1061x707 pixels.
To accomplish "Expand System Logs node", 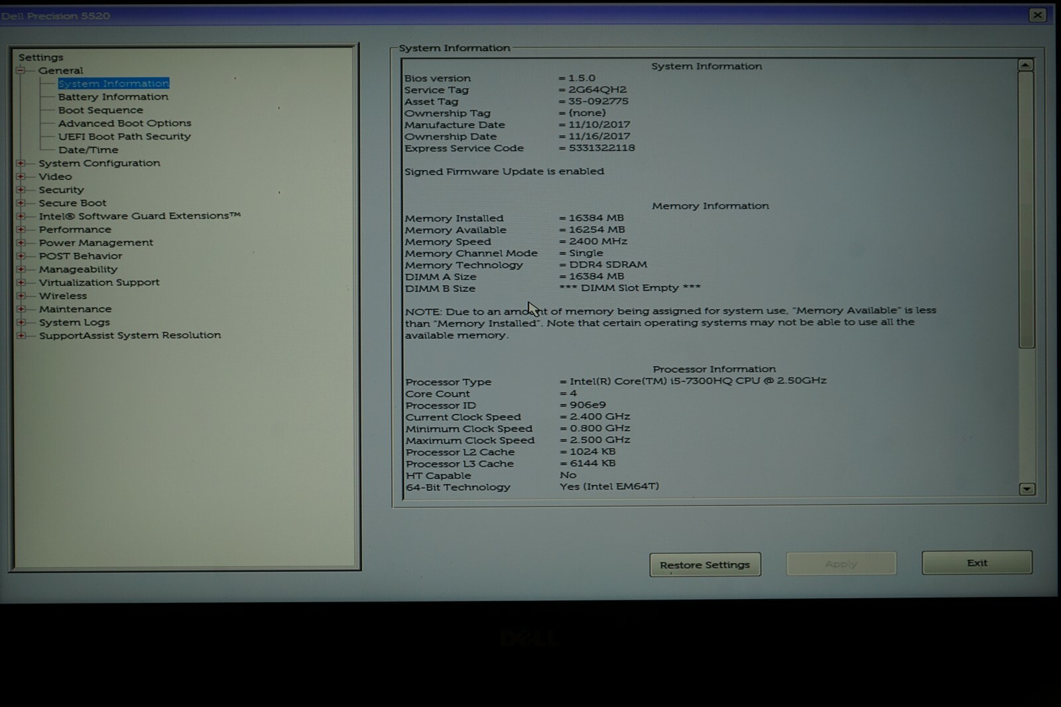I will 21,322.
